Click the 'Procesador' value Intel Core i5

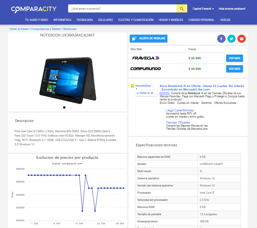coord(207,193)
